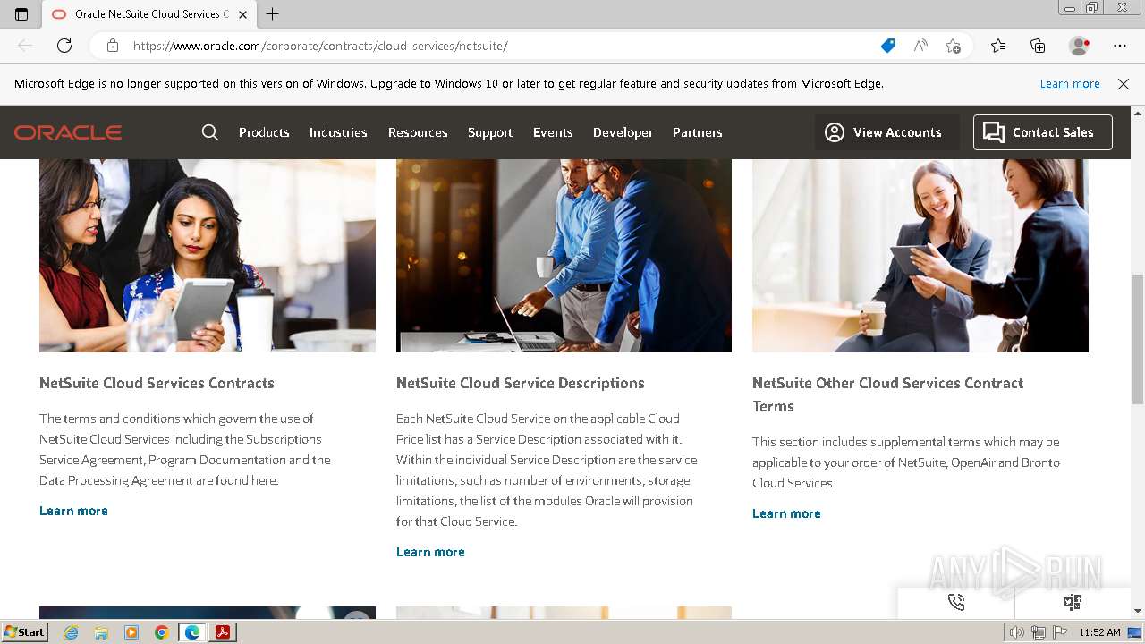Open the Action Center flag icon

1059,632
